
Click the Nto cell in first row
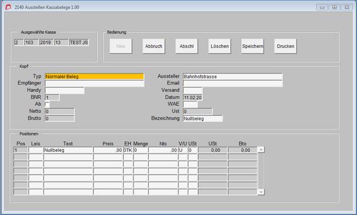(163, 150)
